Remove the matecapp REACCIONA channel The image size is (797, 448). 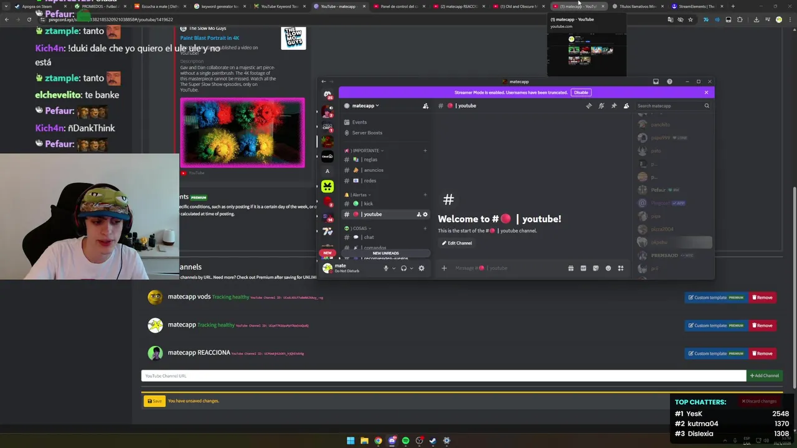pyautogui.click(x=762, y=353)
